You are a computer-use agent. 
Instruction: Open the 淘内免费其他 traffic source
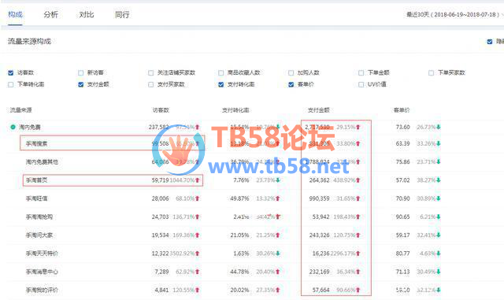[42, 161]
